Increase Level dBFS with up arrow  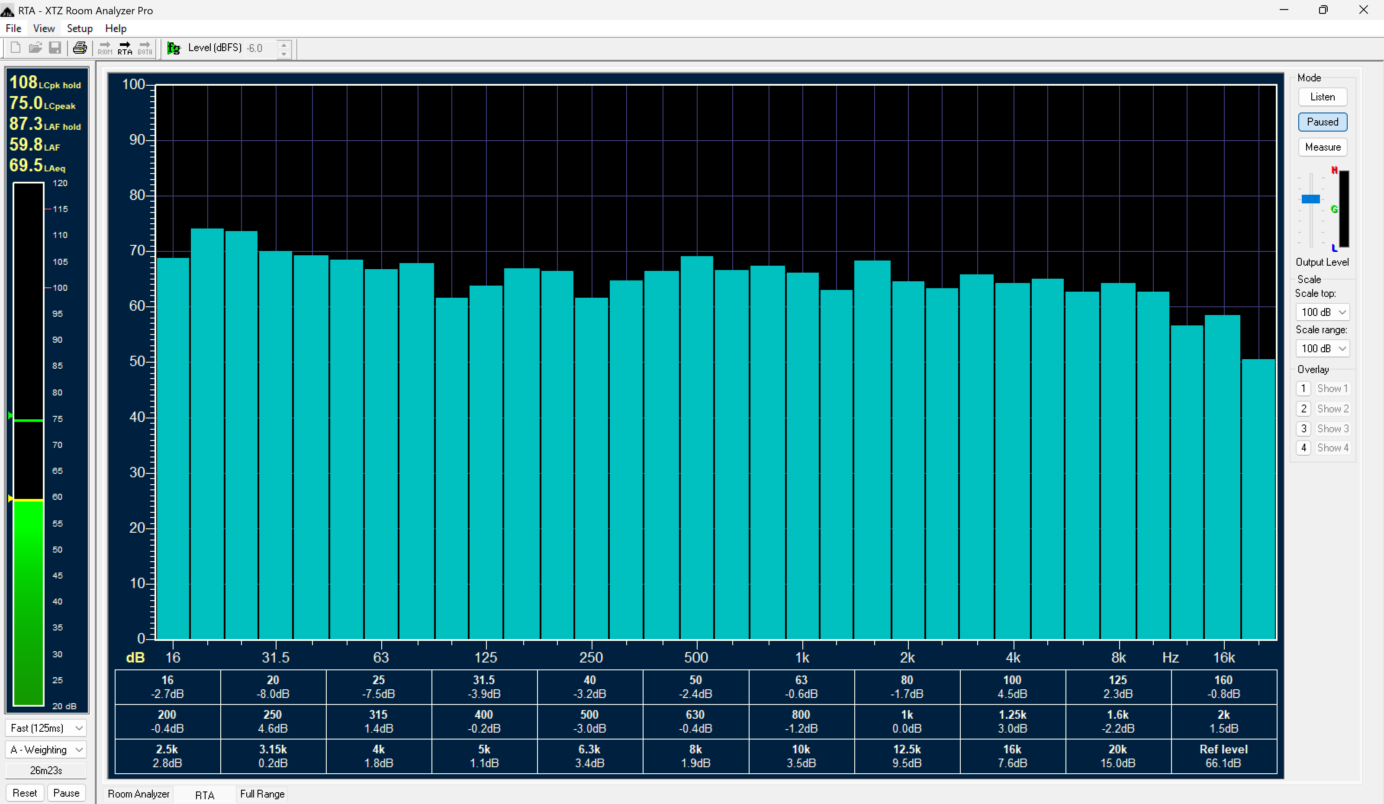284,44
